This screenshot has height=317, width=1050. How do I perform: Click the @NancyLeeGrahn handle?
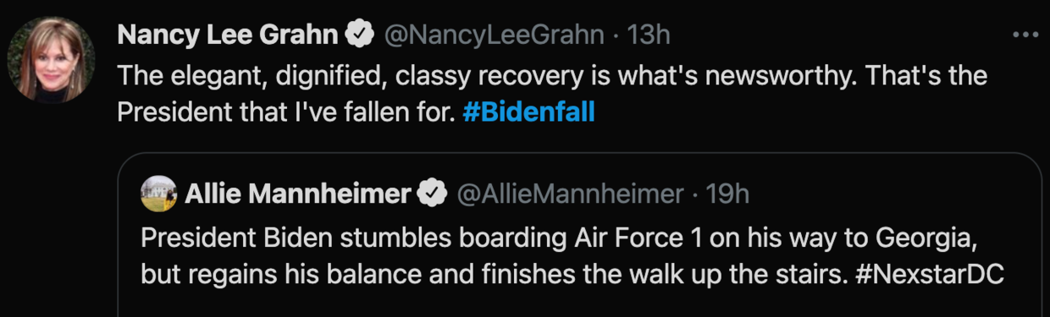(x=495, y=35)
